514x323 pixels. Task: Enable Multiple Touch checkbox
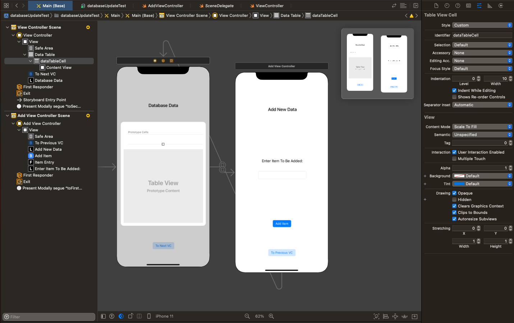tap(454, 159)
